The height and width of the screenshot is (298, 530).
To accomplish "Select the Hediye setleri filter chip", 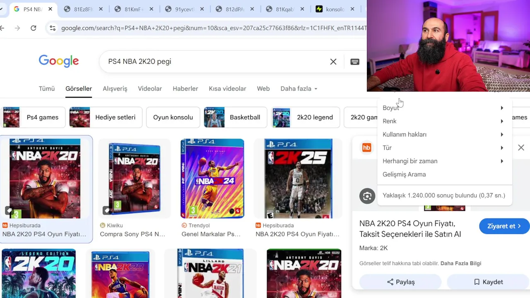I will (106, 117).
